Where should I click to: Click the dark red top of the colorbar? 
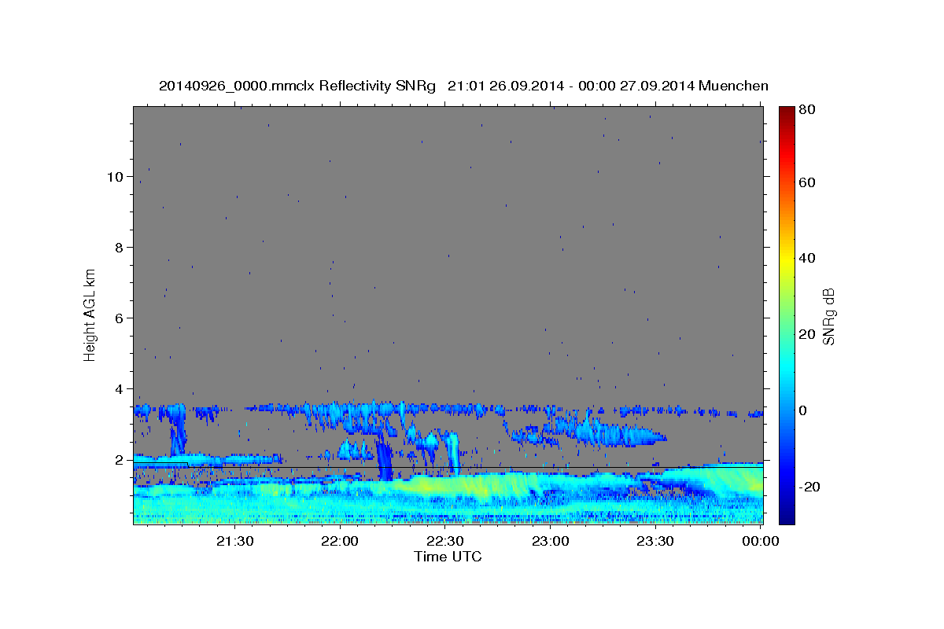pos(786,113)
